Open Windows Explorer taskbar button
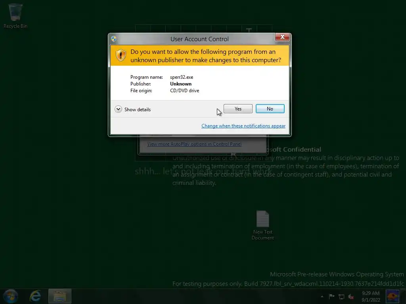Viewport: 406px width, 304px height. point(60,296)
